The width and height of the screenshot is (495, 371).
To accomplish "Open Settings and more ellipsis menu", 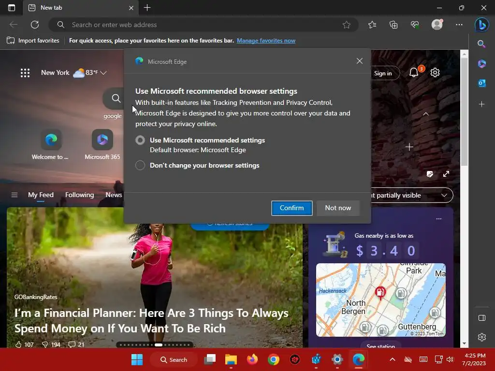I will pyautogui.click(x=459, y=25).
